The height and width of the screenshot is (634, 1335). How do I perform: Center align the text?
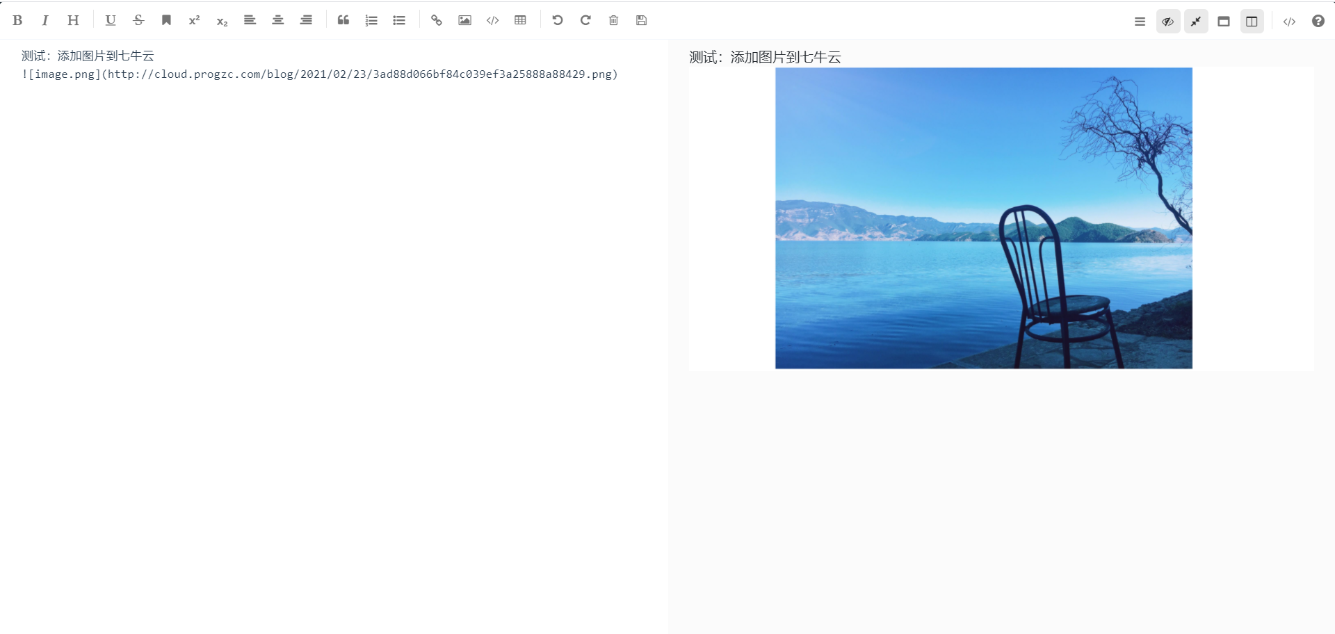[x=278, y=20]
